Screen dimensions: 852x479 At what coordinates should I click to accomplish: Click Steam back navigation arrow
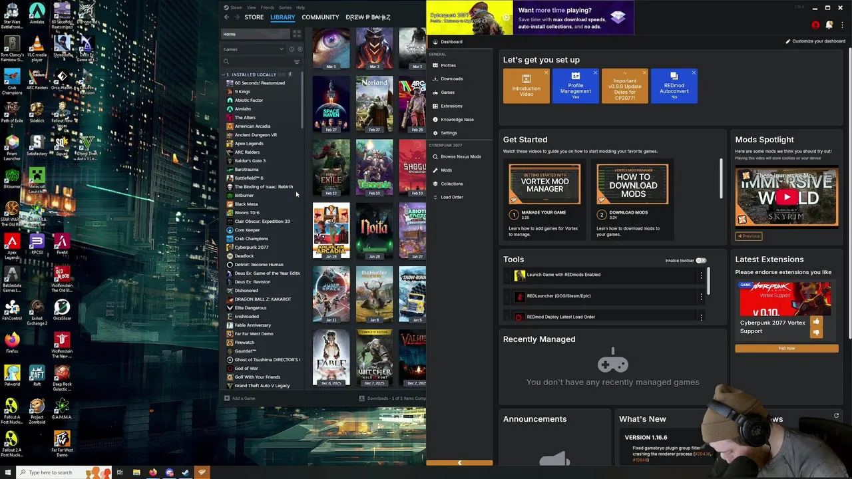pyautogui.click(x=226, y=17)
